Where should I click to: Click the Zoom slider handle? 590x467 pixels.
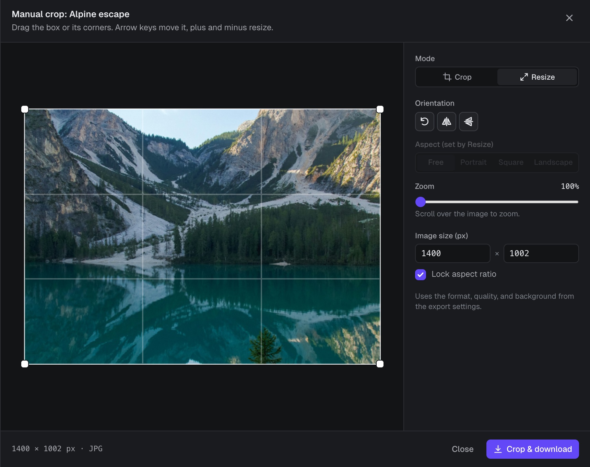click(421, 202)
